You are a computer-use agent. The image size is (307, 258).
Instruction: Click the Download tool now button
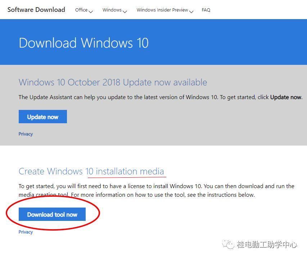(52, 214)
